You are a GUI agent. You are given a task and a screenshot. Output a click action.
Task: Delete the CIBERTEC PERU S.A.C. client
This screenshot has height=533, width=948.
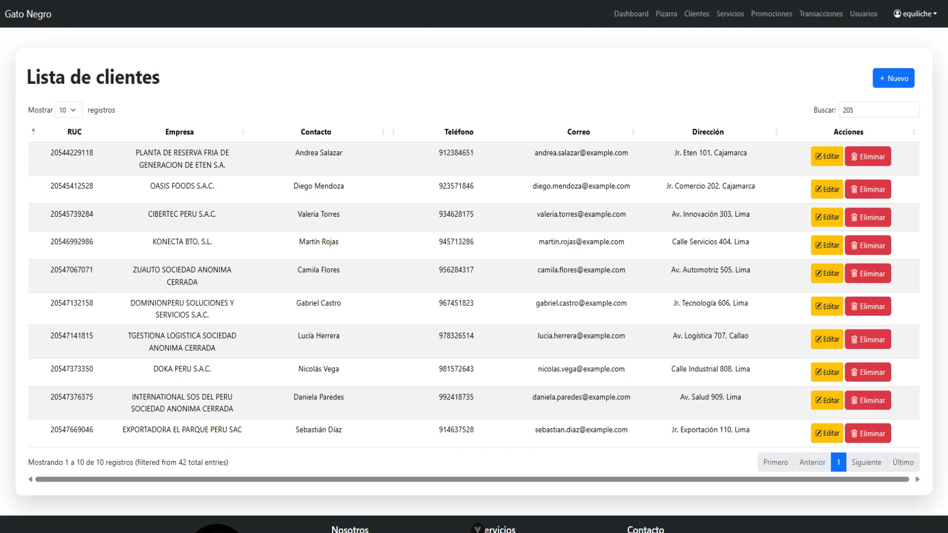pyautogui.click(x=868, y=218)
